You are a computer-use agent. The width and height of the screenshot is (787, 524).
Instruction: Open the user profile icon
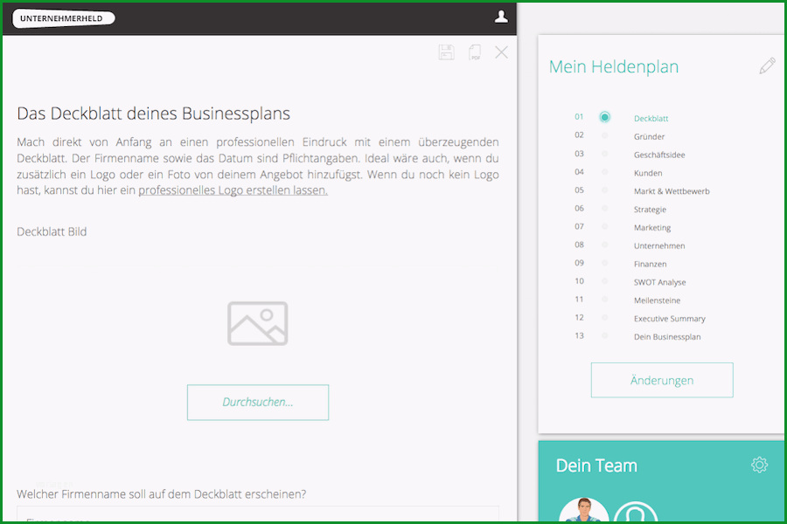click(501, 17)
